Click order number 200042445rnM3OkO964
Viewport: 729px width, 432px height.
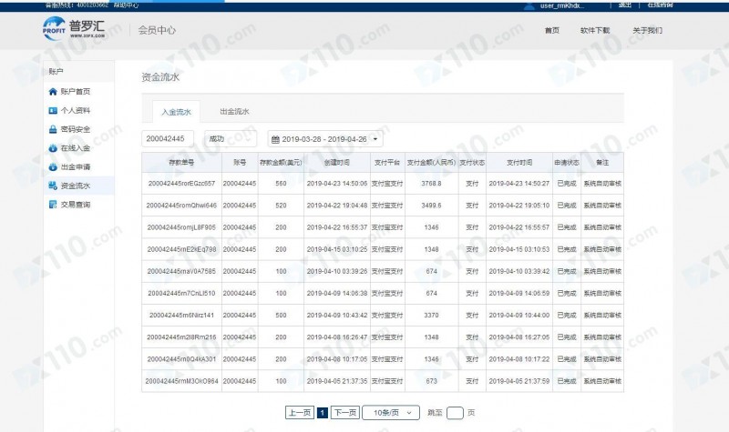[181, 381]
